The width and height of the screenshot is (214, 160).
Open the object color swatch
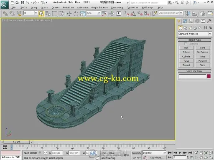pyautogui.click(x=209, y=76)
